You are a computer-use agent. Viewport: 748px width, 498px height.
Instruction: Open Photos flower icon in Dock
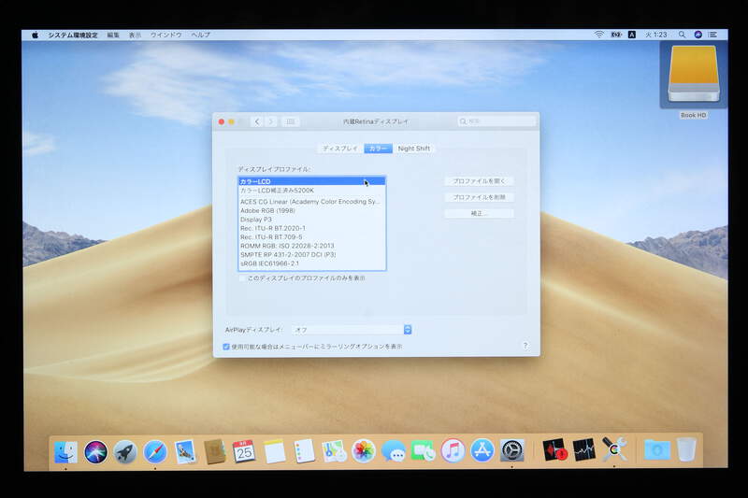coord(364,451)
